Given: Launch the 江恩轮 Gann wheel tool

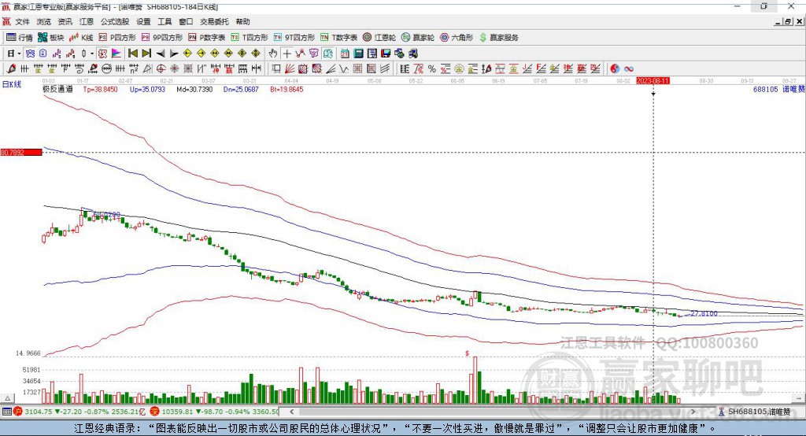Looking at the screenshot, I should click(x=379, y=37).
